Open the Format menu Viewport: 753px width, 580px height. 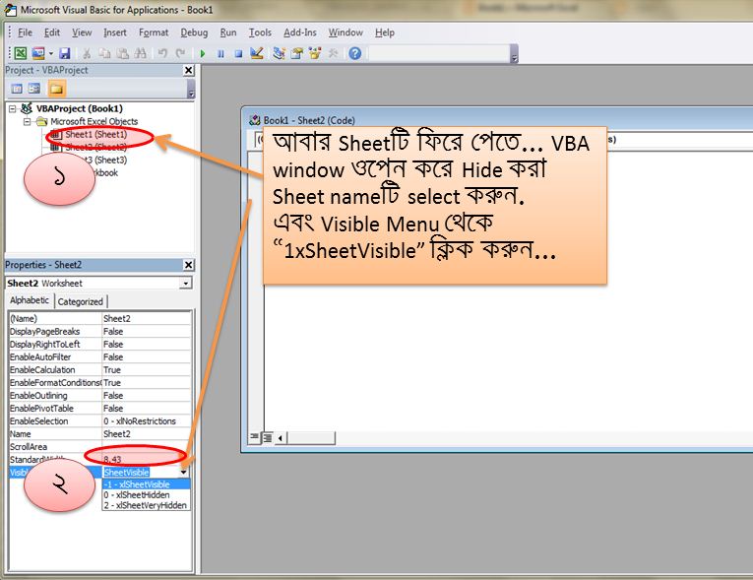click(154, 32)
